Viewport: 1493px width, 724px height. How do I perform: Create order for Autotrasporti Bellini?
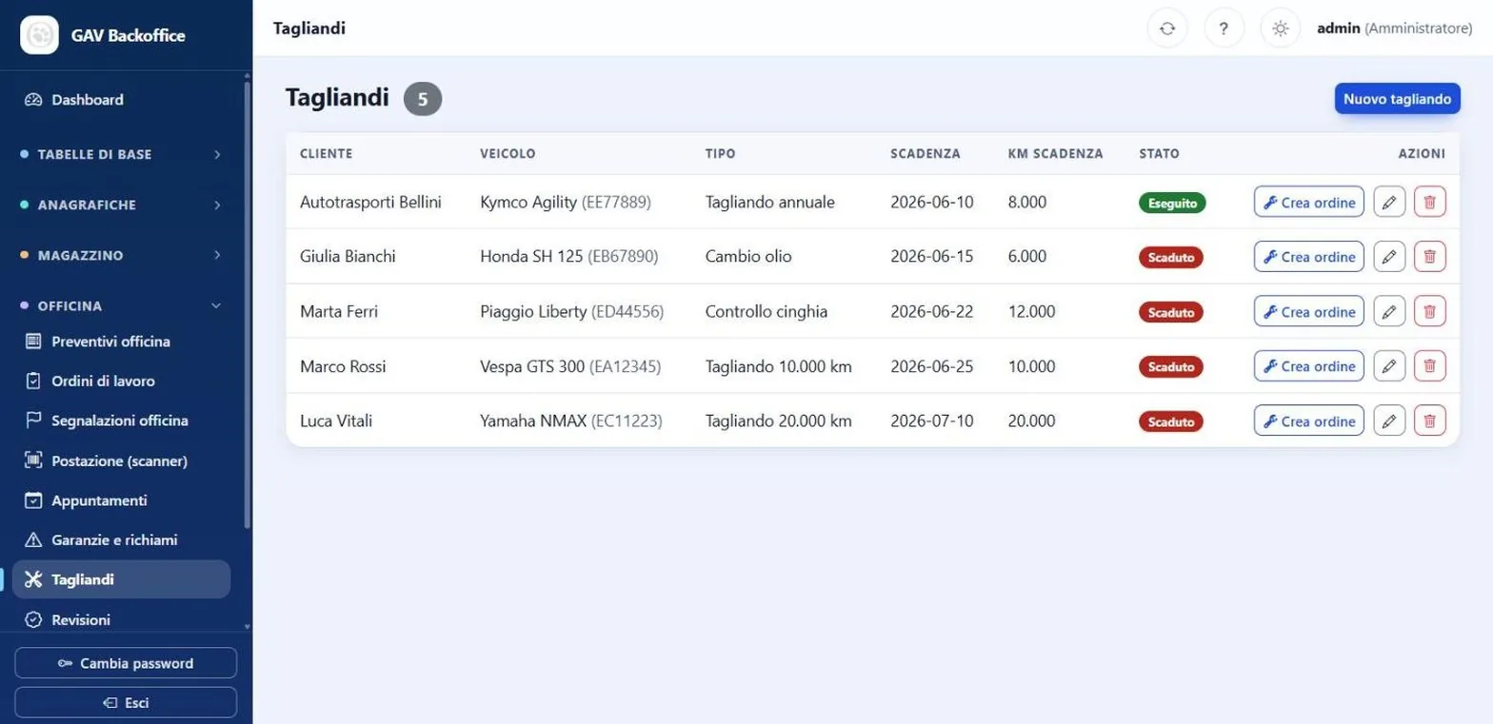(x=1309, y=202)
